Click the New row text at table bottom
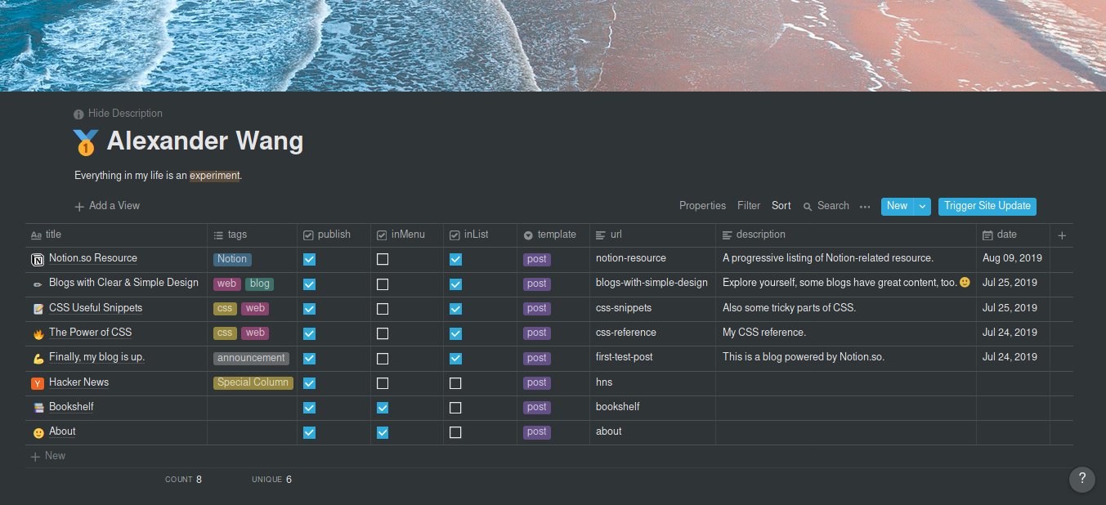 (x=55, y=456)
